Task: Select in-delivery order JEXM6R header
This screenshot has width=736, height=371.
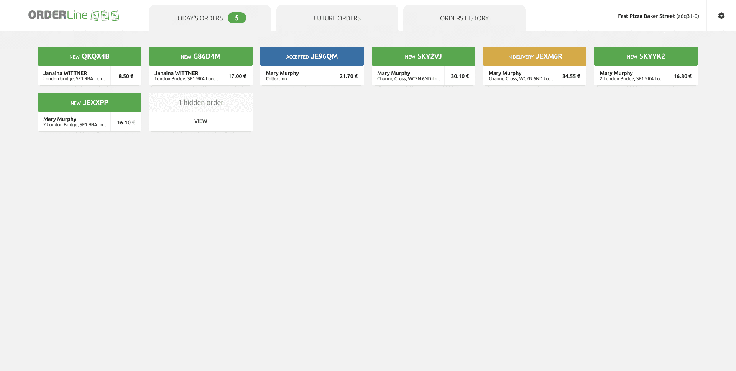Action: point(534,56)
